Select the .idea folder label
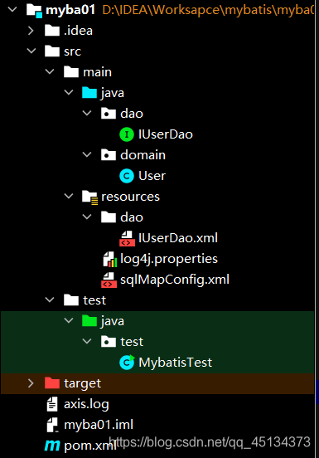Image resolution: width=319 pixels, height=458 pixels. (78, 31)
